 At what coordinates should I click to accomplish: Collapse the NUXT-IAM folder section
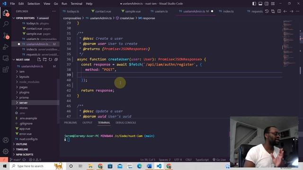point(23,59)
